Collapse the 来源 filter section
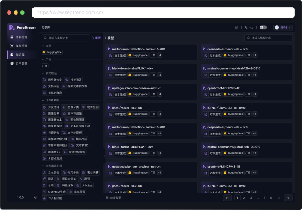The width and height of the screenshot is (302, 210). click(x=42, y=46)
